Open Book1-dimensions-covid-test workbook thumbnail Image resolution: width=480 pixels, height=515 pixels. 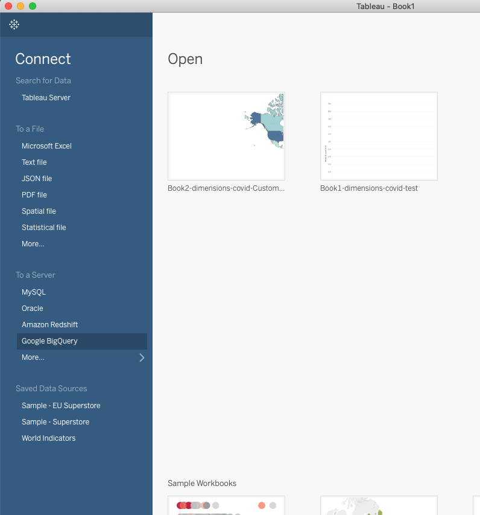click(379, 136)
